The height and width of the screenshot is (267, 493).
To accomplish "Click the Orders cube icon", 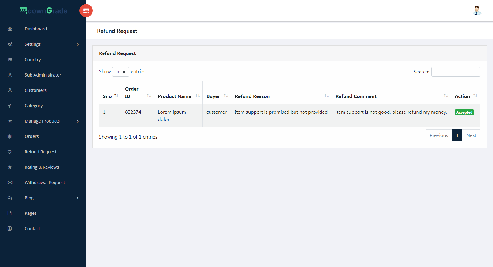I will coord(10,136).
